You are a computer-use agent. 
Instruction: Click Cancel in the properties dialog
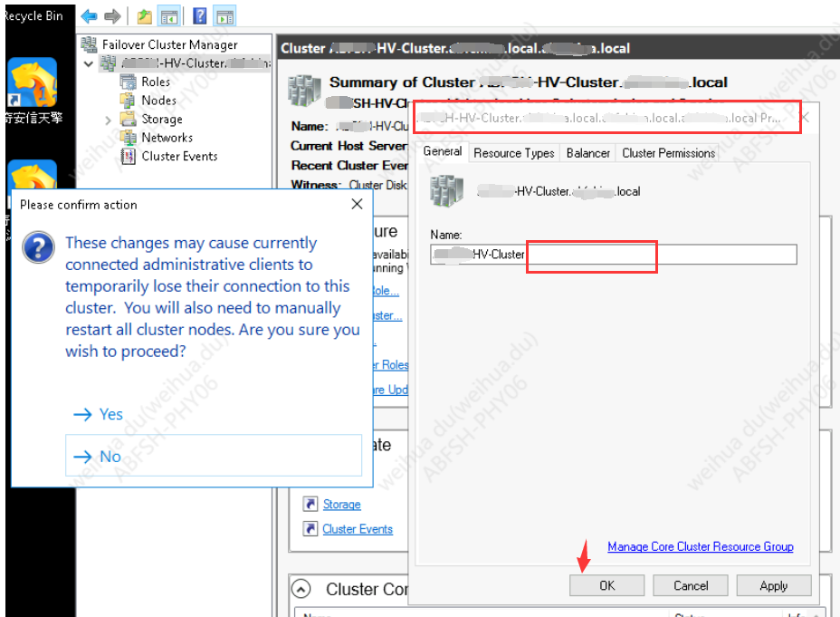690,586
